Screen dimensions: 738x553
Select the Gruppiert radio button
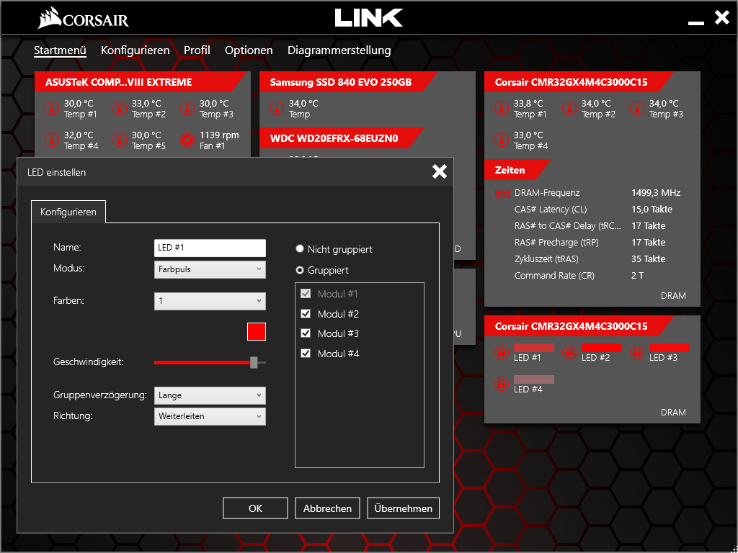(x=299, y=271)
